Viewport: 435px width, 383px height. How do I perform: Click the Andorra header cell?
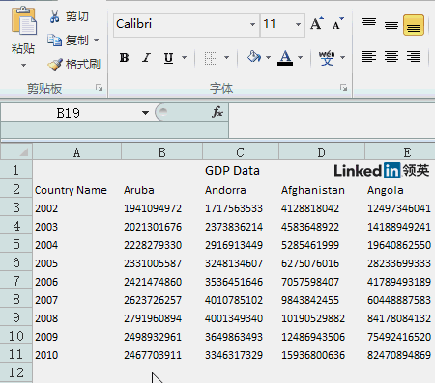pos(225,190)
